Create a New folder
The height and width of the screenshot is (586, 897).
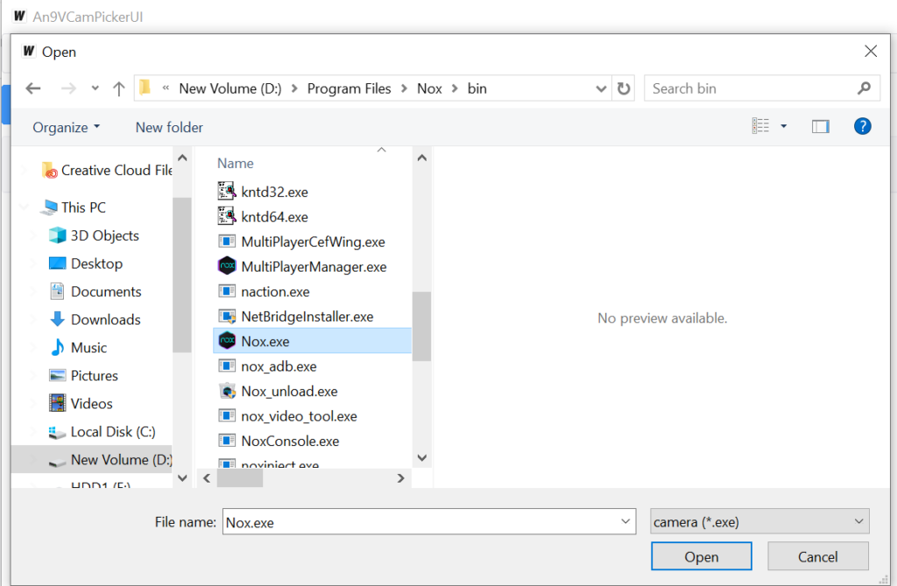coord(169,127)
